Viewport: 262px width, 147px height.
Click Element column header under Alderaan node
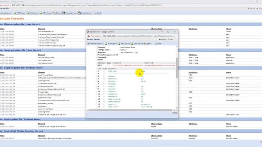coord(41,29)
